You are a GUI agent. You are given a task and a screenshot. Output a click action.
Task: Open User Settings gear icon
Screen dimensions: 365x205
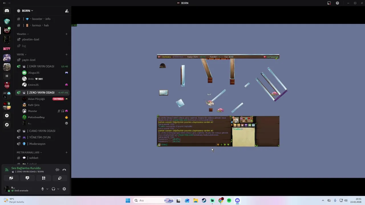pos(64,189)
